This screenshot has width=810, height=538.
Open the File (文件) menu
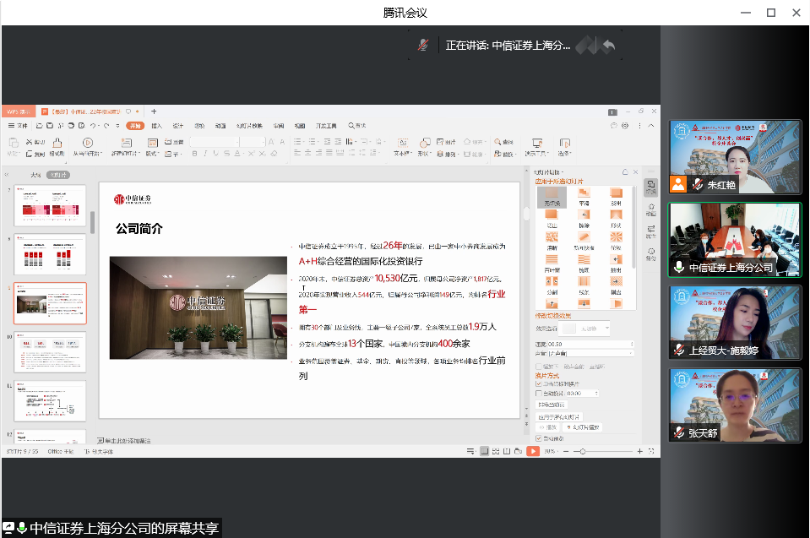coord(19,125)
